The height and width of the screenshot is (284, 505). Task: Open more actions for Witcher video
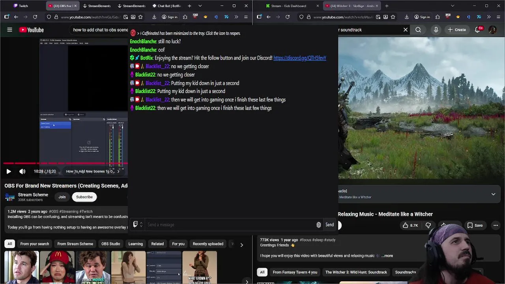click(x=496, y=225)
